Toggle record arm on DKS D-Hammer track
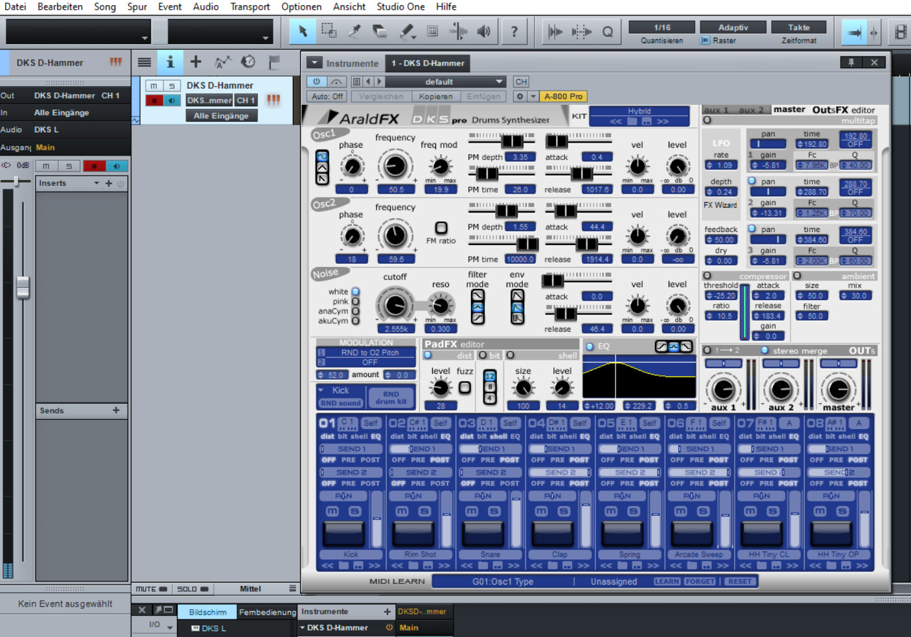Viewport: 911px width, 637px height. [x=154, y=100]
